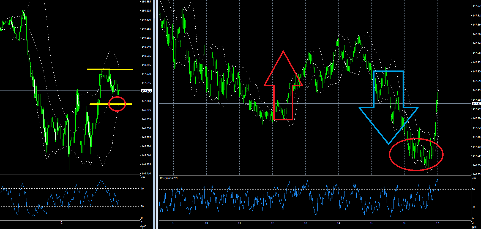The height and width of the screenshot is (229, 481).
Task: Select the 150.235 price axis label
Action: coord(146,11)
